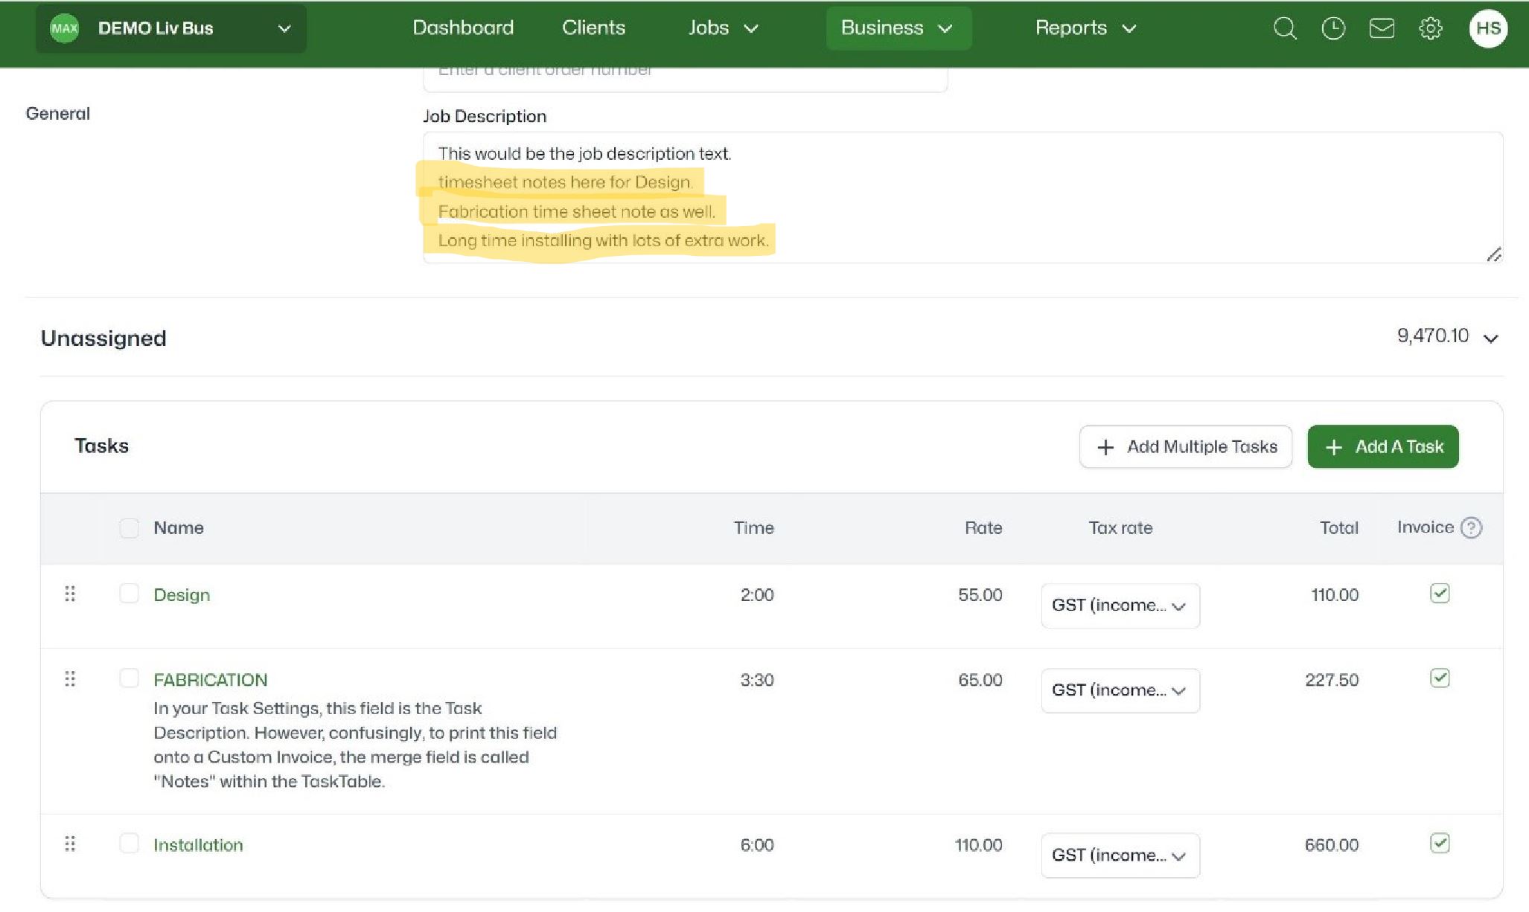Open the Design task link
The image size is (1529, 912).
182,595
